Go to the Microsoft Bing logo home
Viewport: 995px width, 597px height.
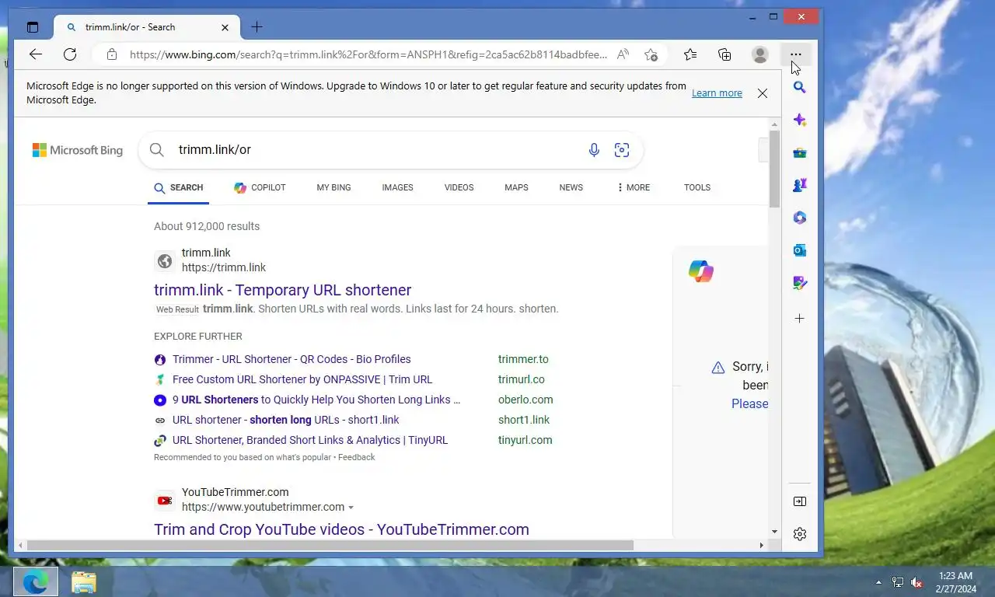click(78, 150)
